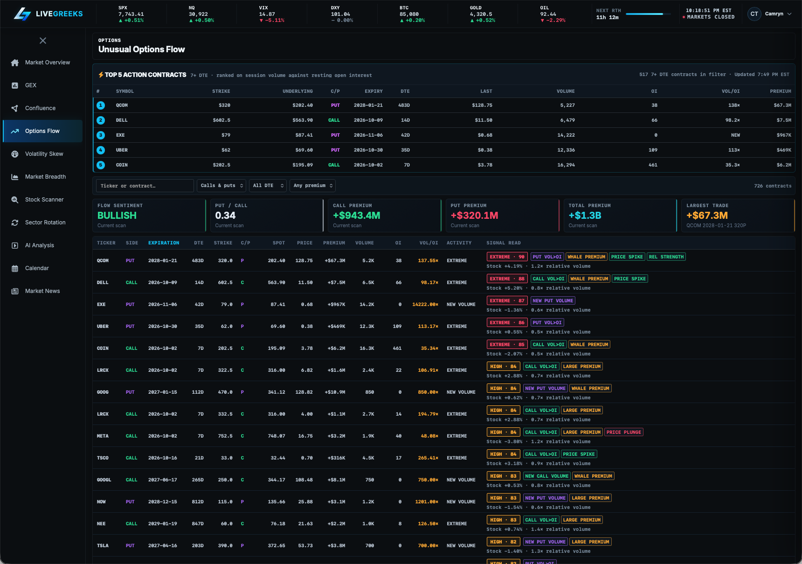Click the next RTH session progress bar
Image resolution: width=802 pixels, height=564 pixels.
pyautogui.click(x=649, y=14)
